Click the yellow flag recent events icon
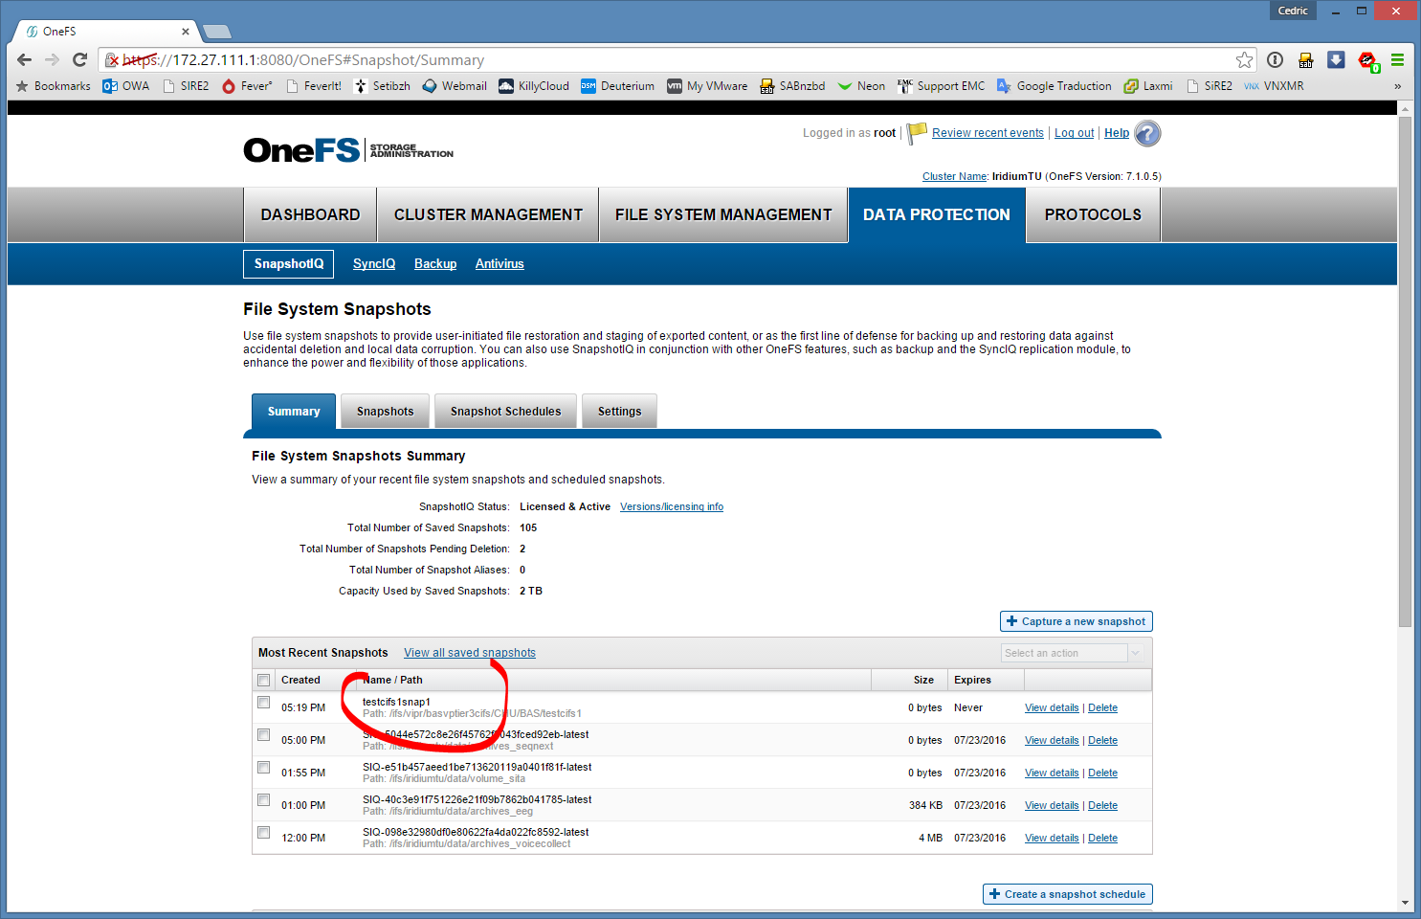Viewport: 1421px width, 919px height. click(x=917, y=132)
